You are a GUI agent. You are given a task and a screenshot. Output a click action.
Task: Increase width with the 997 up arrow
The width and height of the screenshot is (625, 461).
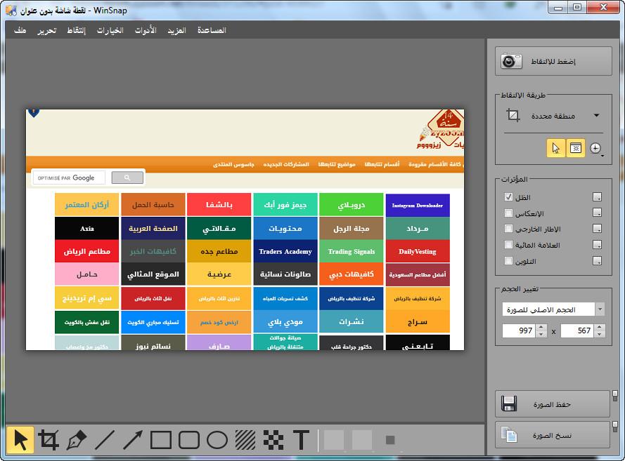(541, 328)
